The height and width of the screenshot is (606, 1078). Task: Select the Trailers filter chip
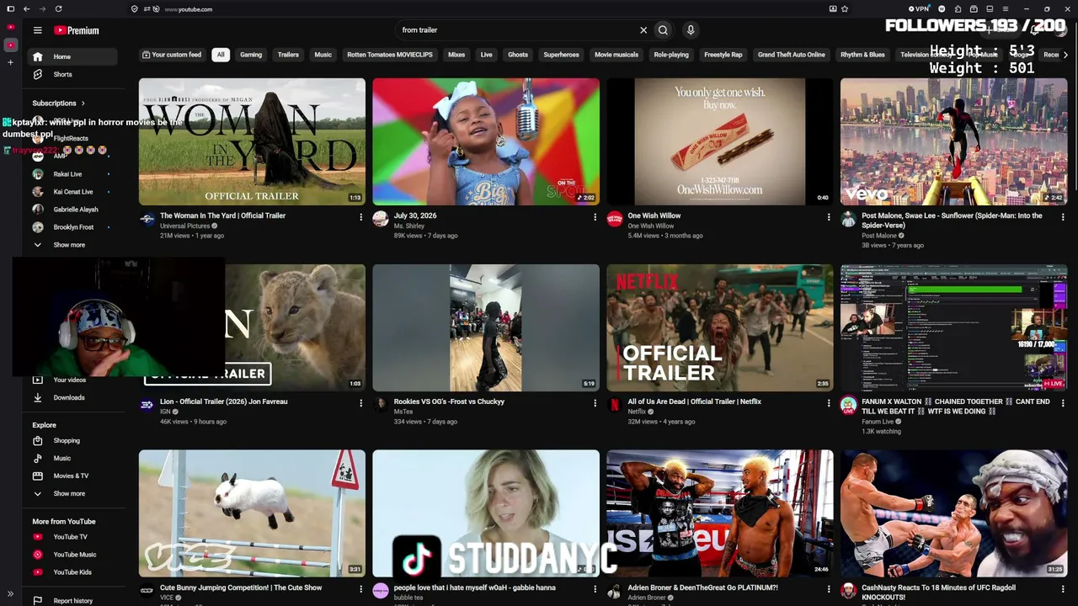tap(288, 55)
